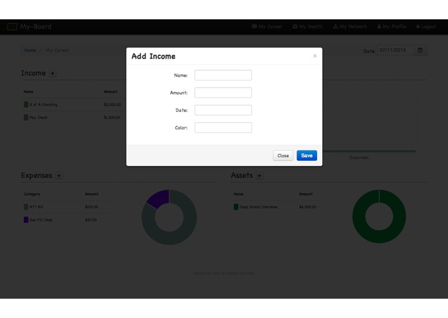
Task: Select the ATT Bill expense text
Action: pos(36,207)
